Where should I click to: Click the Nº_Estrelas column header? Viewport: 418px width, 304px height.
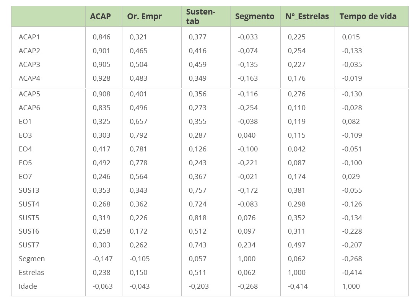click(307, 16)
